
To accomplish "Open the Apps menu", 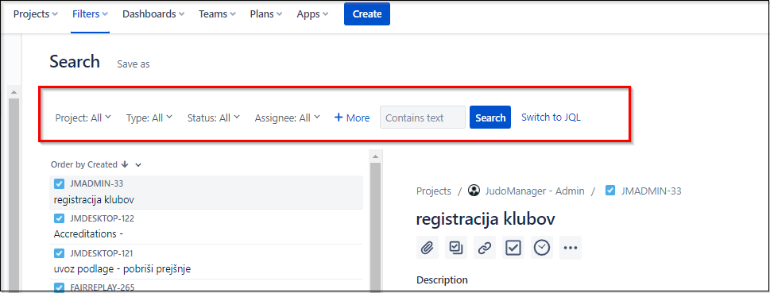I will (x=312, y=14).
